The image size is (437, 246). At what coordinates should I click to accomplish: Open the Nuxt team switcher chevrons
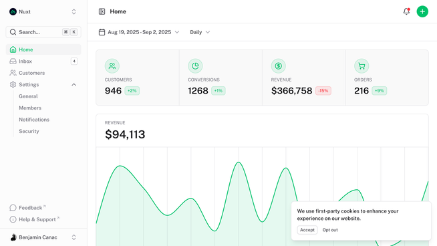74,12
